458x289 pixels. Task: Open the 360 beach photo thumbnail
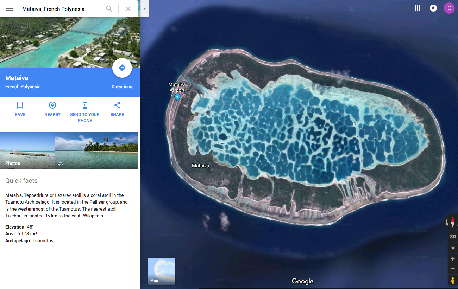[96, 150]
